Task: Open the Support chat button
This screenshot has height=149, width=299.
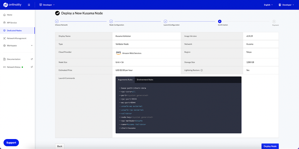Action: click(11, 143)
